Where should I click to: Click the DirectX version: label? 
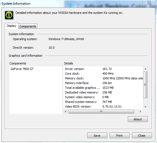tap(23, 48)
